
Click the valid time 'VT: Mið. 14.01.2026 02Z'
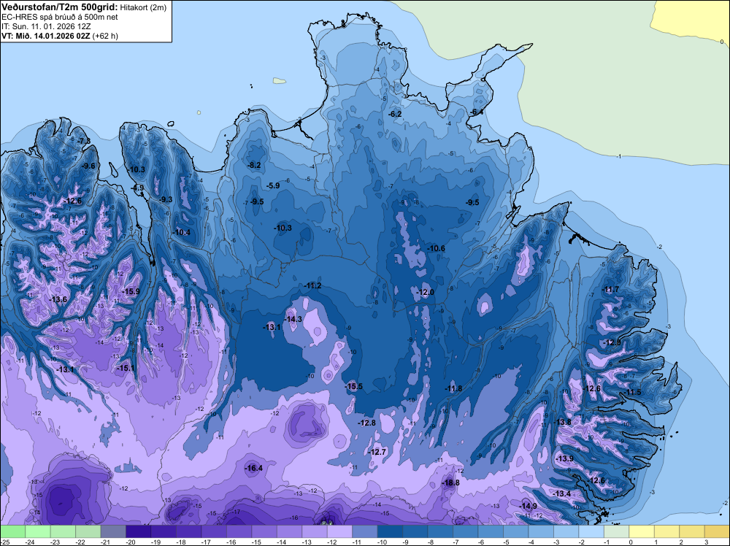tap(45, 36)
